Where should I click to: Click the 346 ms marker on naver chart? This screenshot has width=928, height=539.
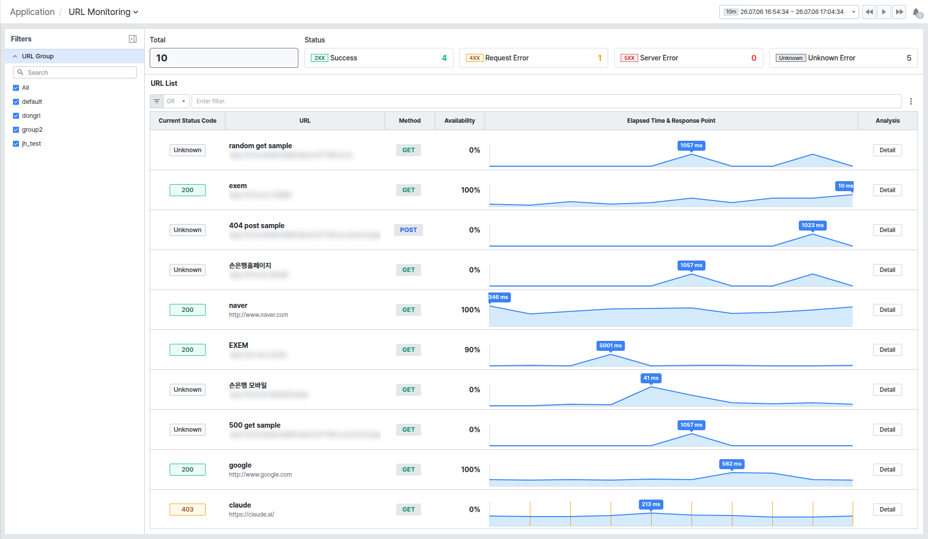(499, 297)
